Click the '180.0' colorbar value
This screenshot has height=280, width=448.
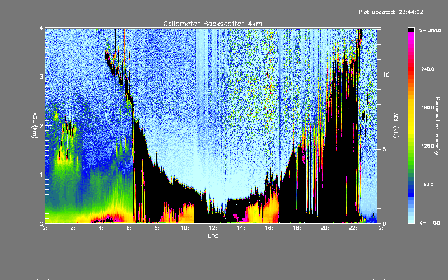[428, 108]
